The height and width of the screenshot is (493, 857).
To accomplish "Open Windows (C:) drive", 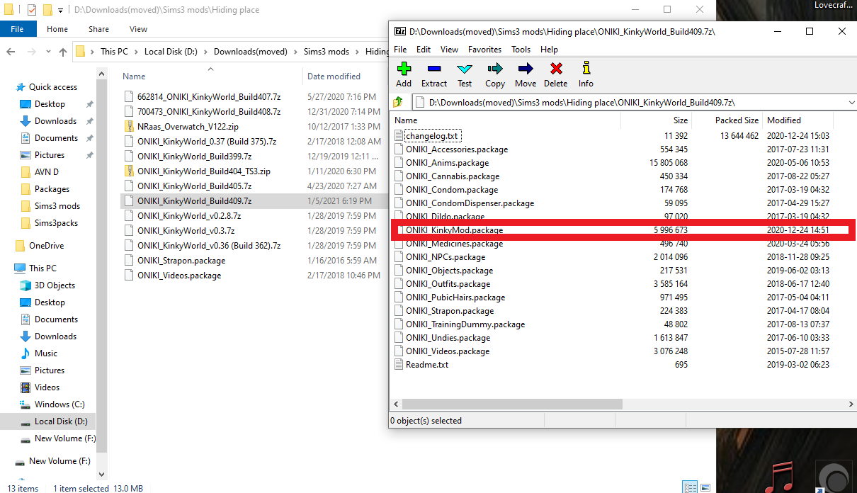I will click(x=60, y=404).
